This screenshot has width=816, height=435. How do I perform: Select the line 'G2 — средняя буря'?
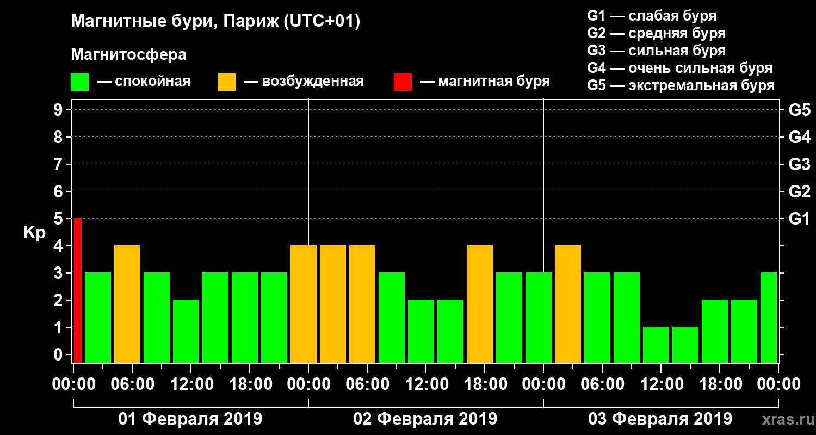tap(656, 33)
